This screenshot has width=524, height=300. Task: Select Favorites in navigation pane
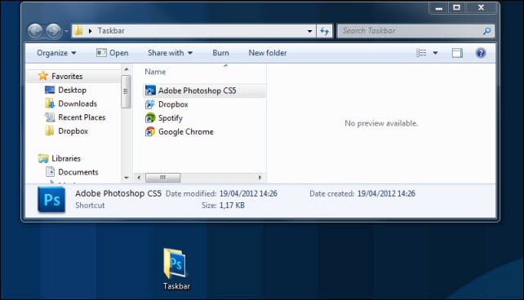coord(67,76)
